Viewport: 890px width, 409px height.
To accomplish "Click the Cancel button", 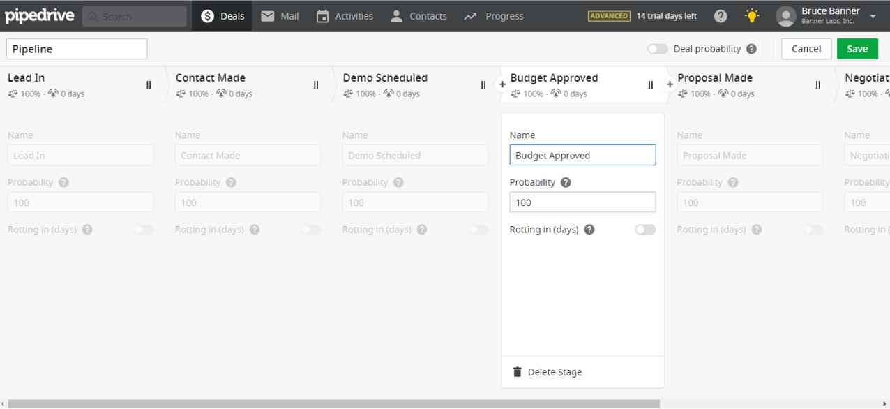I will (806, 49).
